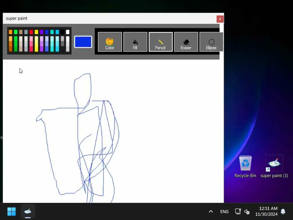Close the super paint window
This screenshot has height=220, width=293.
pos(220,19)
